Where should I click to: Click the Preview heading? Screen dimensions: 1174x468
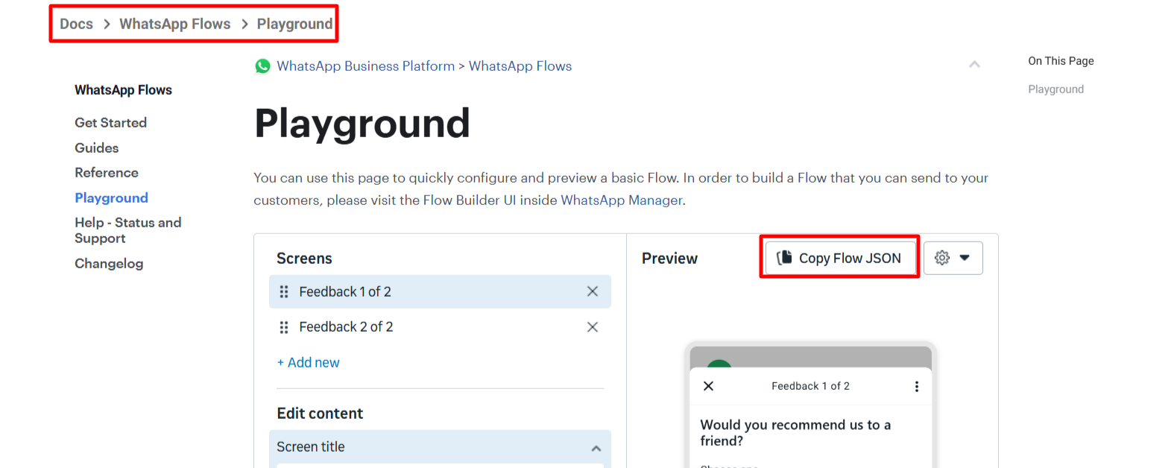tap(669, 259)
